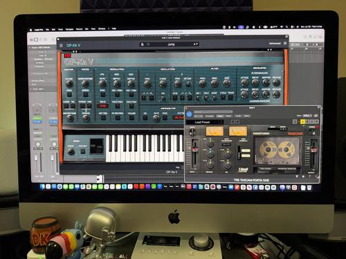
Task: Click the preset copy square icon beside A
Action: point(295,122)
